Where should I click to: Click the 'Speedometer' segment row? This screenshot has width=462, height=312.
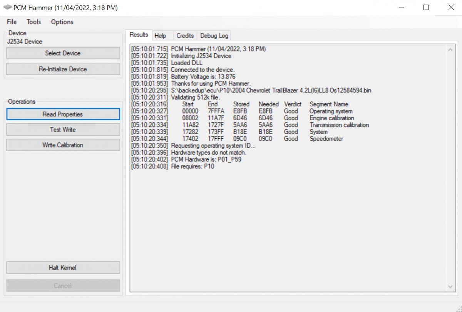point(237,139)
